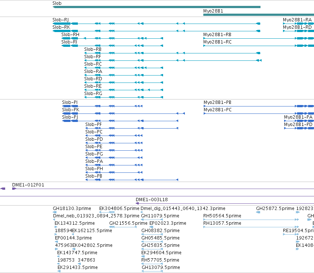Viewport: 314px width, 273px height.
Task: Select the 198753 EST label
Action: 66,260
